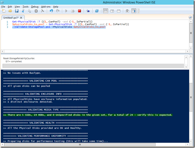
Task: Click the PowerShell ISE title bar icon
Action: coord(2,2)
